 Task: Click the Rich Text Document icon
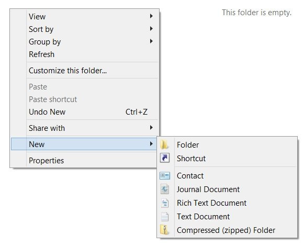point(165,203)
